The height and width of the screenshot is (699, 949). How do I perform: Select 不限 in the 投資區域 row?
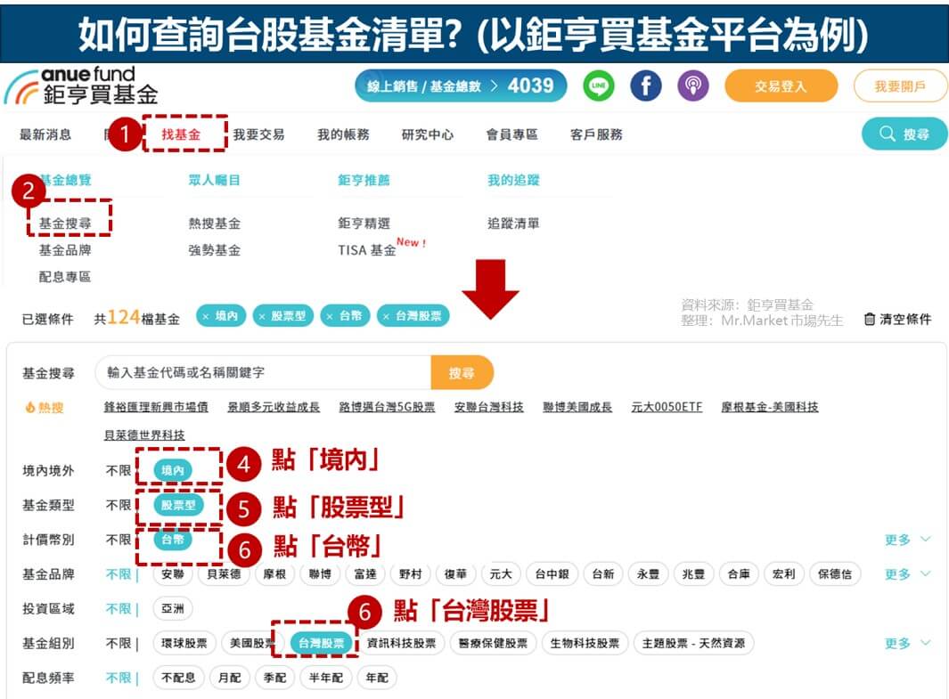tap(118, 609)
